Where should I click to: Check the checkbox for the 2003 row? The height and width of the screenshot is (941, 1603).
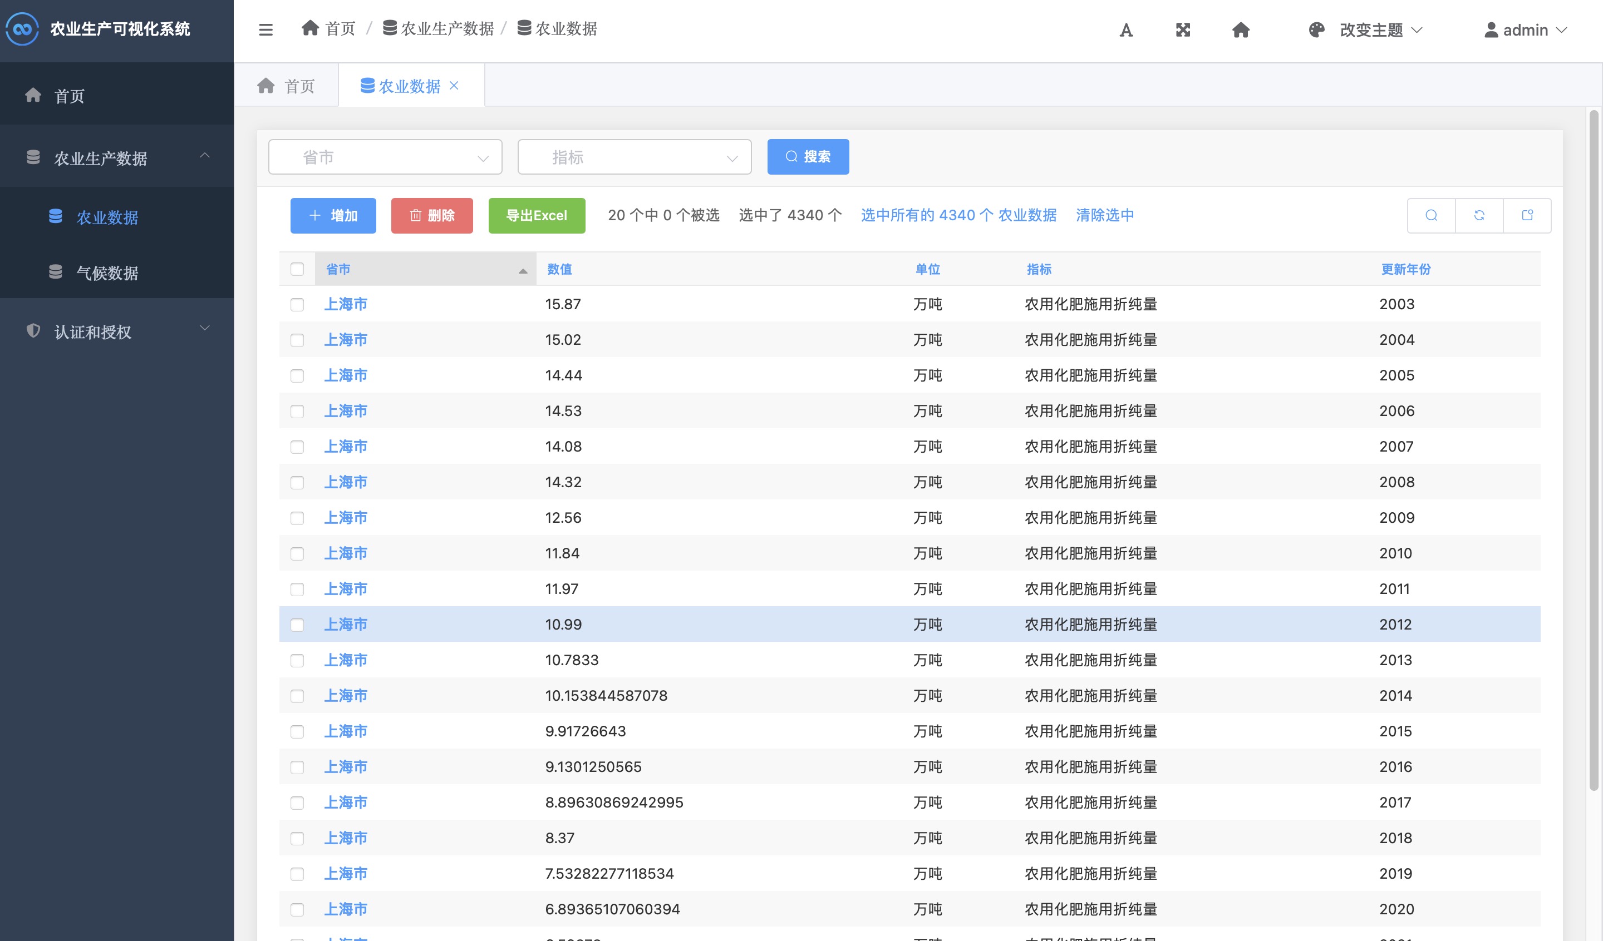coord(297,305)
